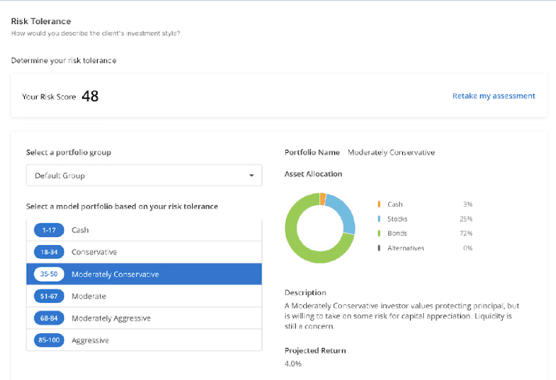Click the 51-67 score range badge

point(49,296)
